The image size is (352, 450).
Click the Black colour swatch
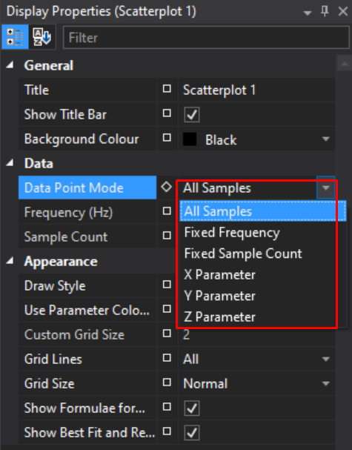pos(190,139)
